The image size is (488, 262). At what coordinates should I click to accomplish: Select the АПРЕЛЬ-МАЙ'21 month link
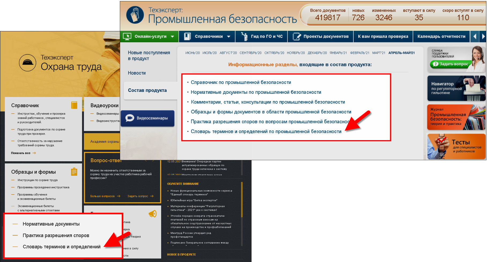pos(401,53)
